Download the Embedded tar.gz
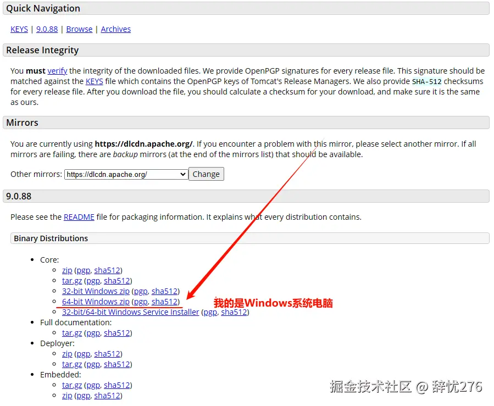 [72, 385]
